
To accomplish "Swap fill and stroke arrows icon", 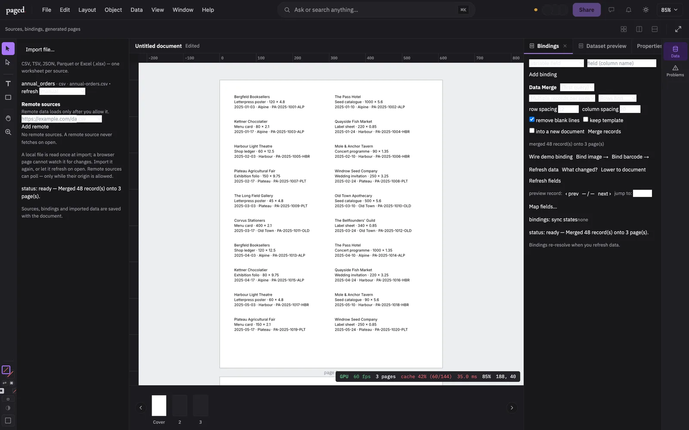I will [x=5, y=383].
